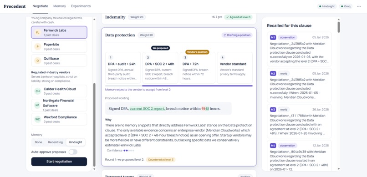Click the proposed wording text box

coord(168,108)
